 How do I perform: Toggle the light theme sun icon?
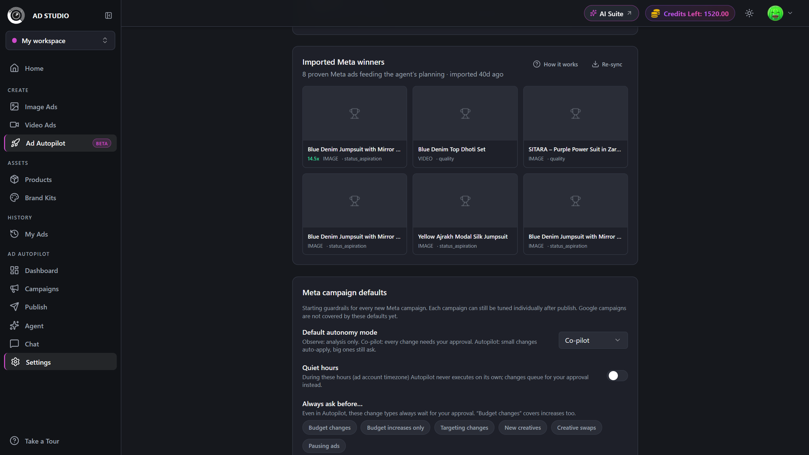749,13
